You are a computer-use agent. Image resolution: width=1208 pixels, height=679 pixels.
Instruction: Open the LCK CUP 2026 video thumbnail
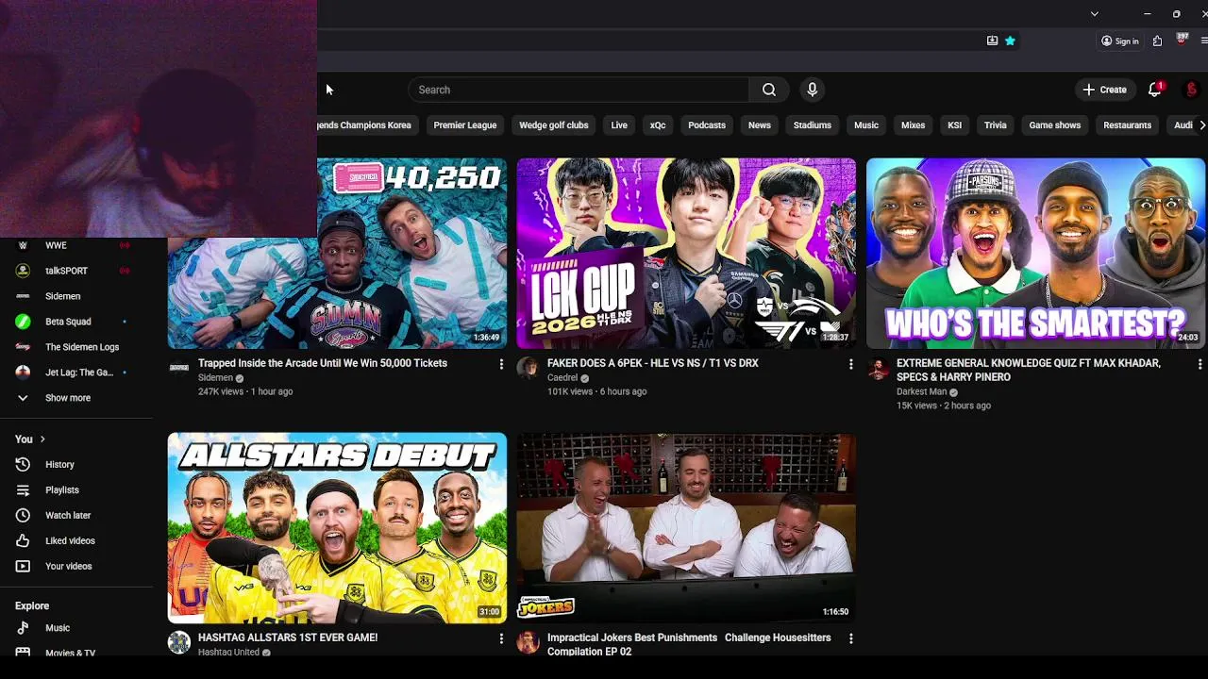pyautogui.click(x=686, y=254)
